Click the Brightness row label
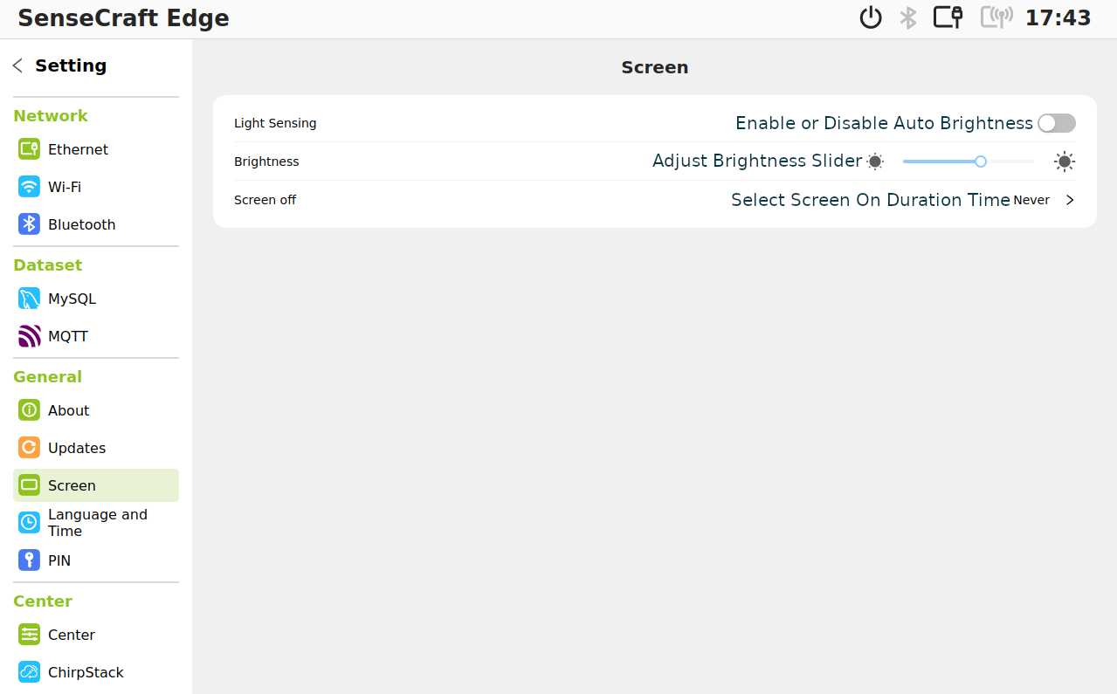The height and width of the screenshot is (694, 1117). [266, 161]
